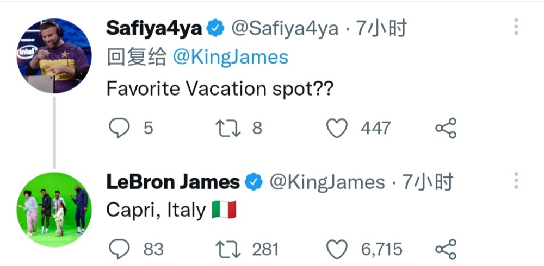Open LeBron tweet's 7小时 timestamp

[428, 182]
